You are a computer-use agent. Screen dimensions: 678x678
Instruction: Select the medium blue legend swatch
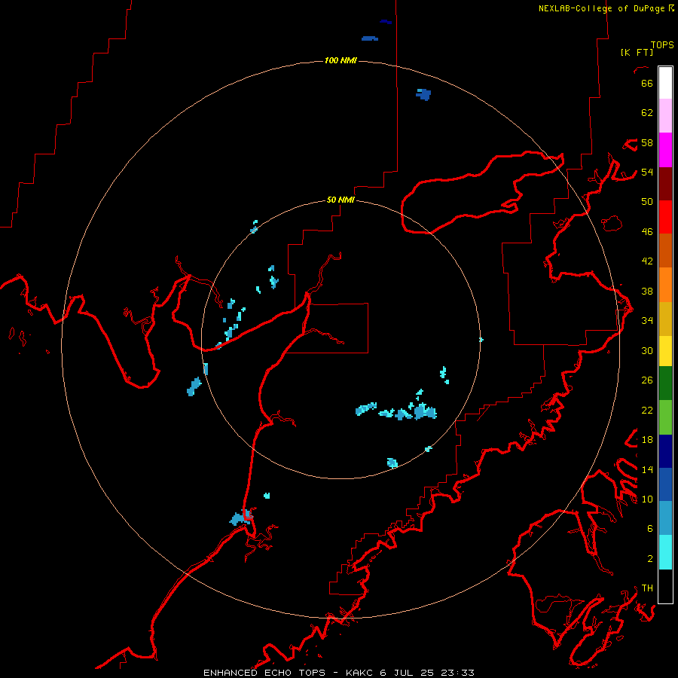(665, 484)
